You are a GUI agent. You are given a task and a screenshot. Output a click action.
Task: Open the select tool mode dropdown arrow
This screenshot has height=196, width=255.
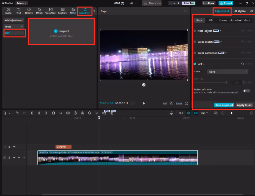(x=10, y=113)
